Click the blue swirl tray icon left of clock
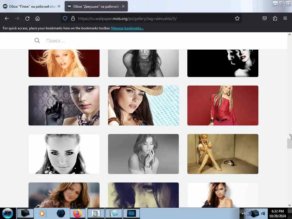292x219 pixels. pos(263,213)
